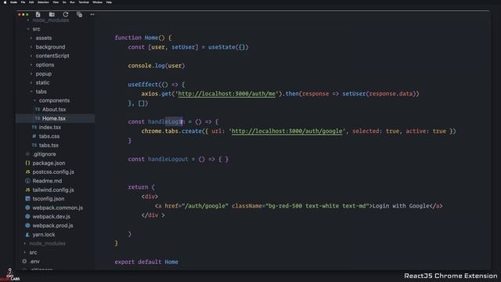Click the New Folder icon in explorer toolbar
This screenshot has height=282, width=501.
(x=52, y=14)
